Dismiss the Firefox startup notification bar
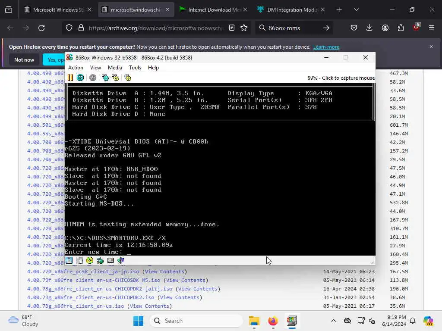The width and height of the screenshot is (442, 331). pyautogui.click(x=431, y=47)
